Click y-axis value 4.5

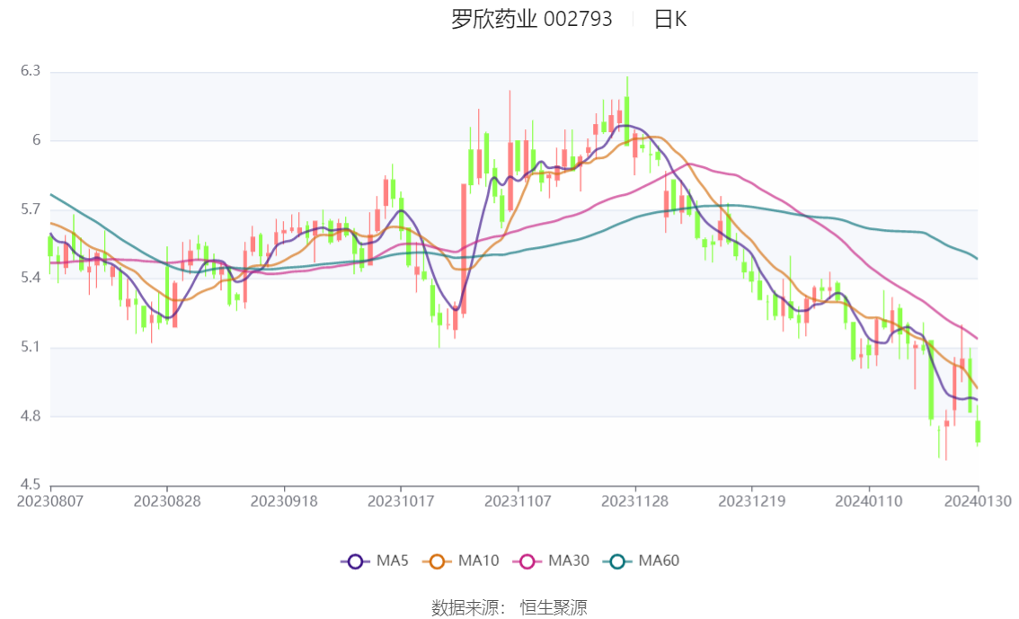[x=31, y=484]
